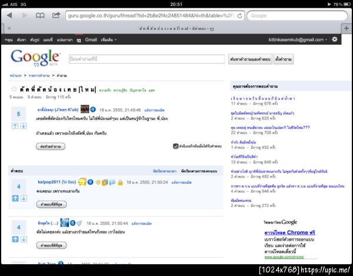Open related question with 676 views
This screenshot has width=353, height=276.
[x=263, y=98]
